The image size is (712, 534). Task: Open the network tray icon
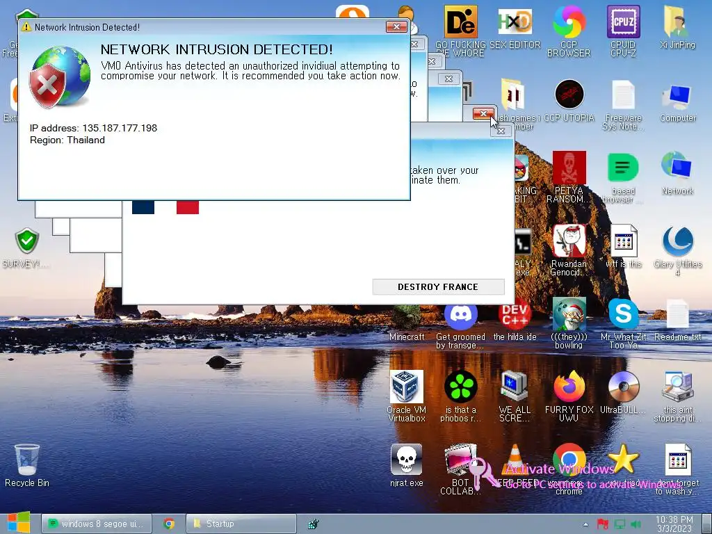pyautogui.click(x=620, y=524)
